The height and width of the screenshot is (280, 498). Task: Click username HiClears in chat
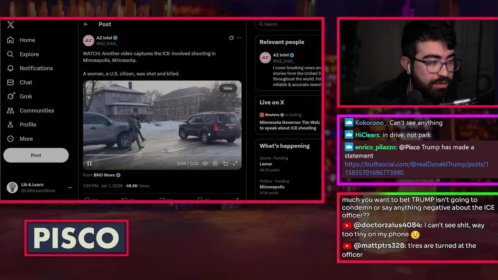tap(368, 135)
